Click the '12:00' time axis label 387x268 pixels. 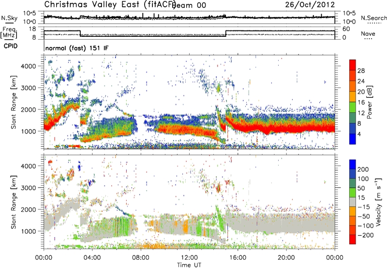tap(189, 258)
